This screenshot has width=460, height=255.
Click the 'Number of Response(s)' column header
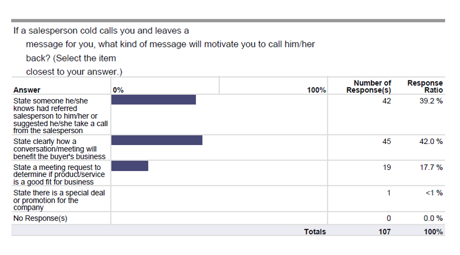(x=368, y=86)
